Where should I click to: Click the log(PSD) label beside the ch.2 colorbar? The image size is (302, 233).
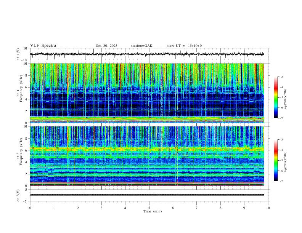[286, 162]
